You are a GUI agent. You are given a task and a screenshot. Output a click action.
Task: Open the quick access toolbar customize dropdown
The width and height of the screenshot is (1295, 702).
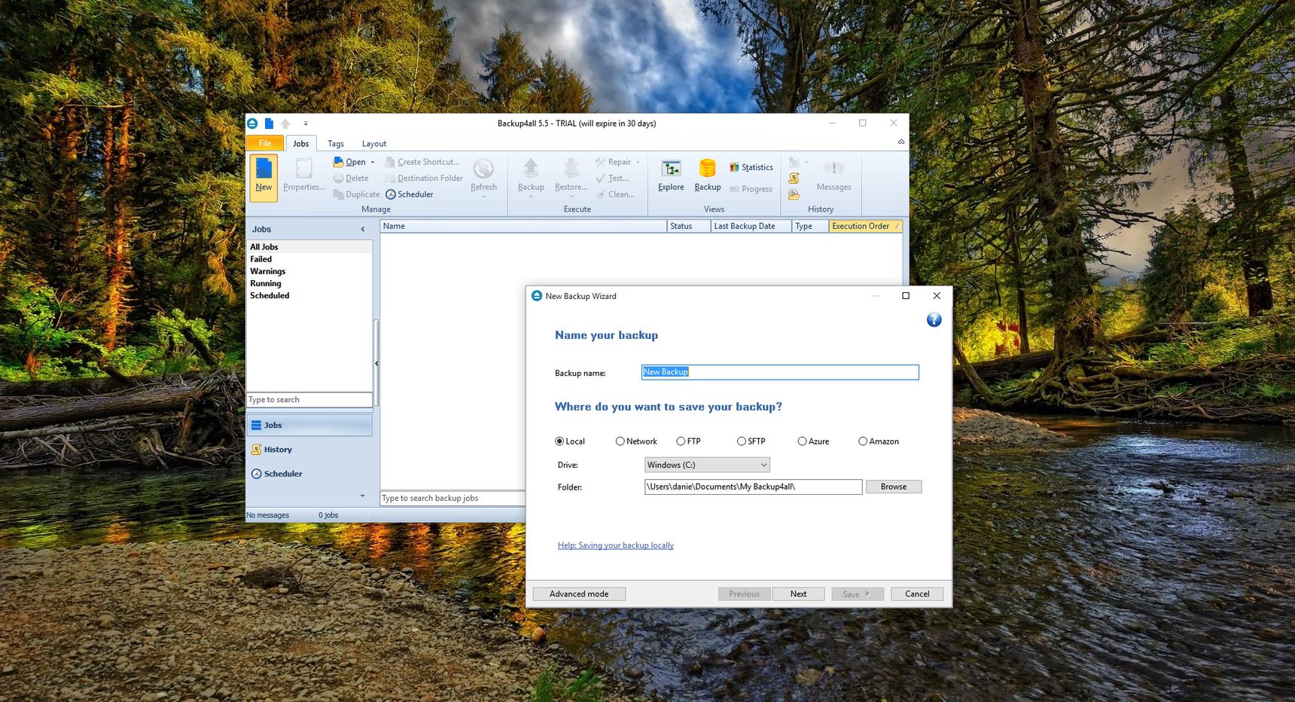306,124
